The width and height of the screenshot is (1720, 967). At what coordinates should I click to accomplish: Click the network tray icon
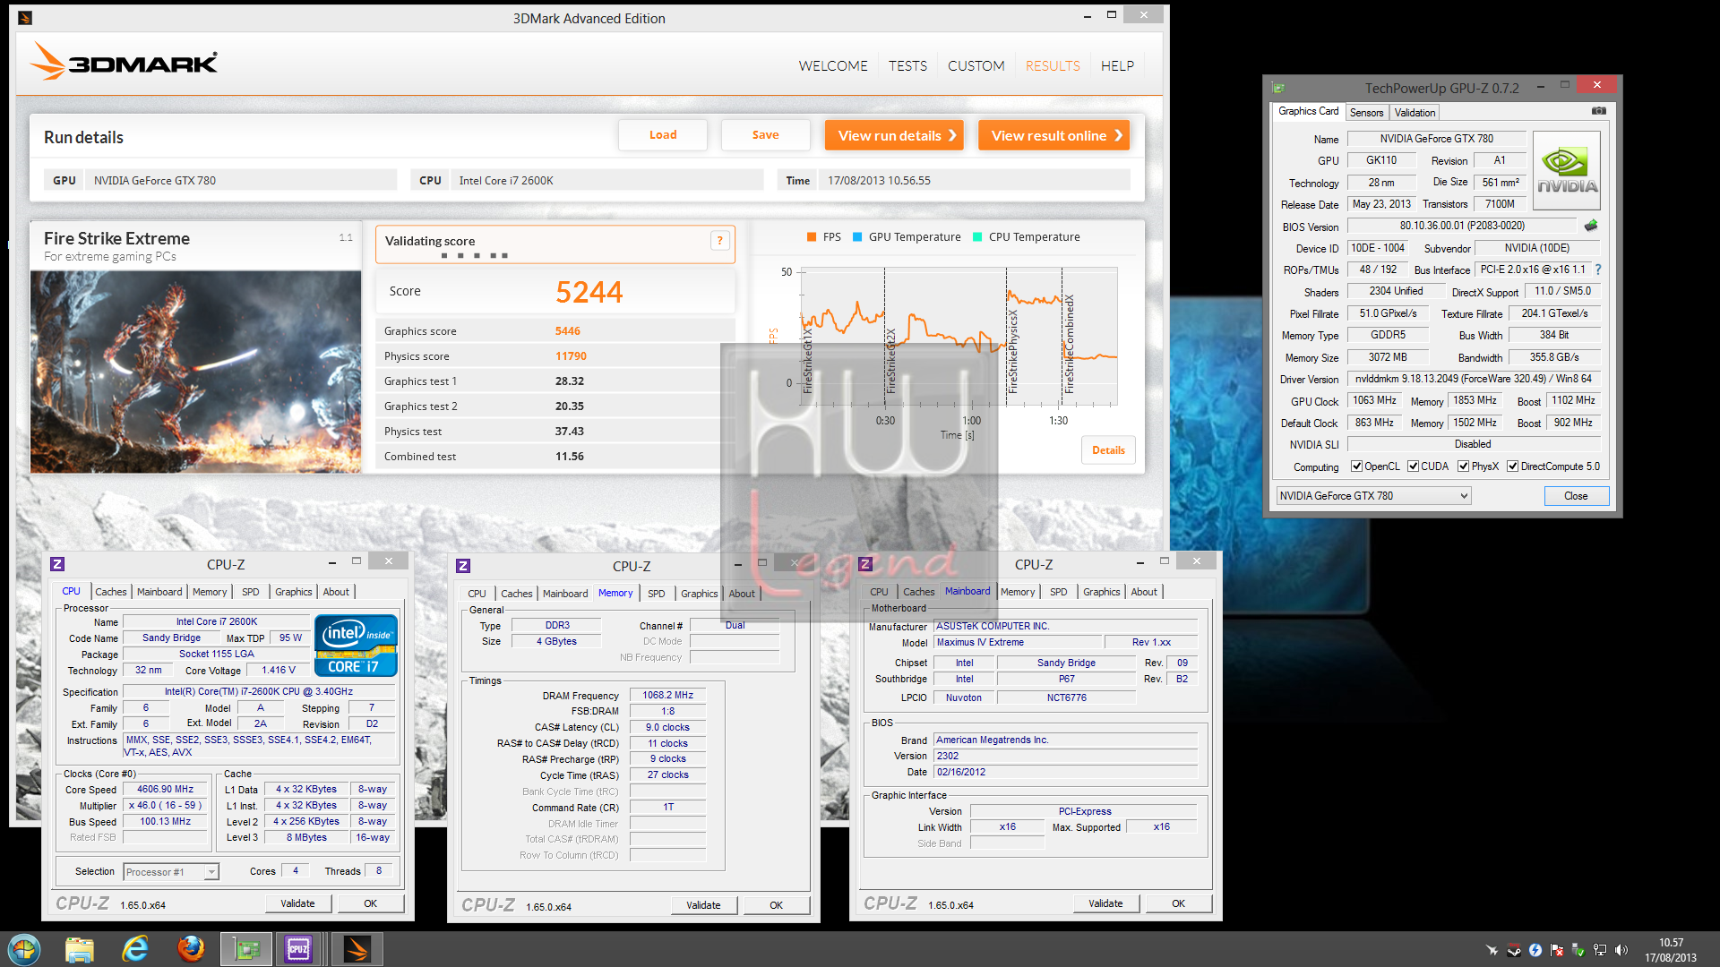click(x=1600, y=950)
